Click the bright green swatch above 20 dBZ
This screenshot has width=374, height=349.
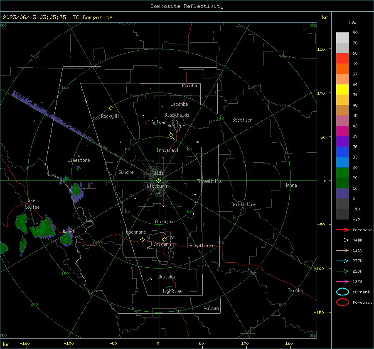point(342,173)
